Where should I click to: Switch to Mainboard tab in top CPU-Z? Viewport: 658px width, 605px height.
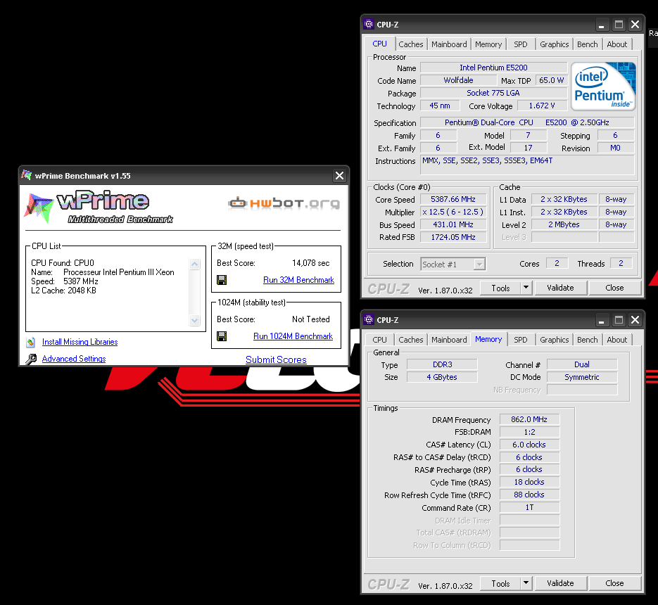pos(449,44)
